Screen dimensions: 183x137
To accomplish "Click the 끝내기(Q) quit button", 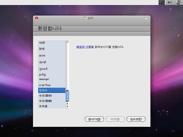I will [94, 119].
